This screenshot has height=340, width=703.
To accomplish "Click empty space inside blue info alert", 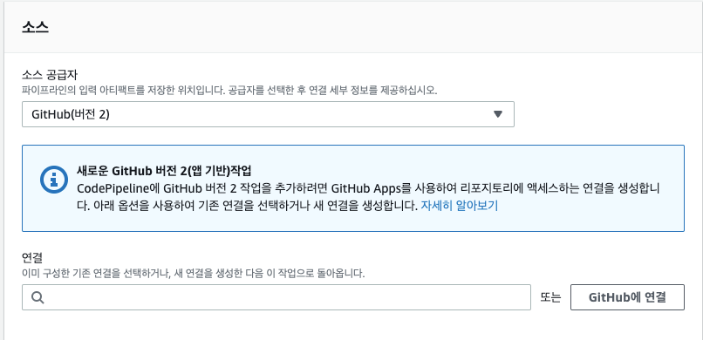I will pos(583,215).
